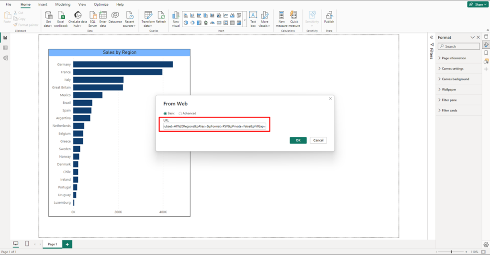490x255 pixels.
Task: Open the Data pane icon
Action: pos(486,36)
